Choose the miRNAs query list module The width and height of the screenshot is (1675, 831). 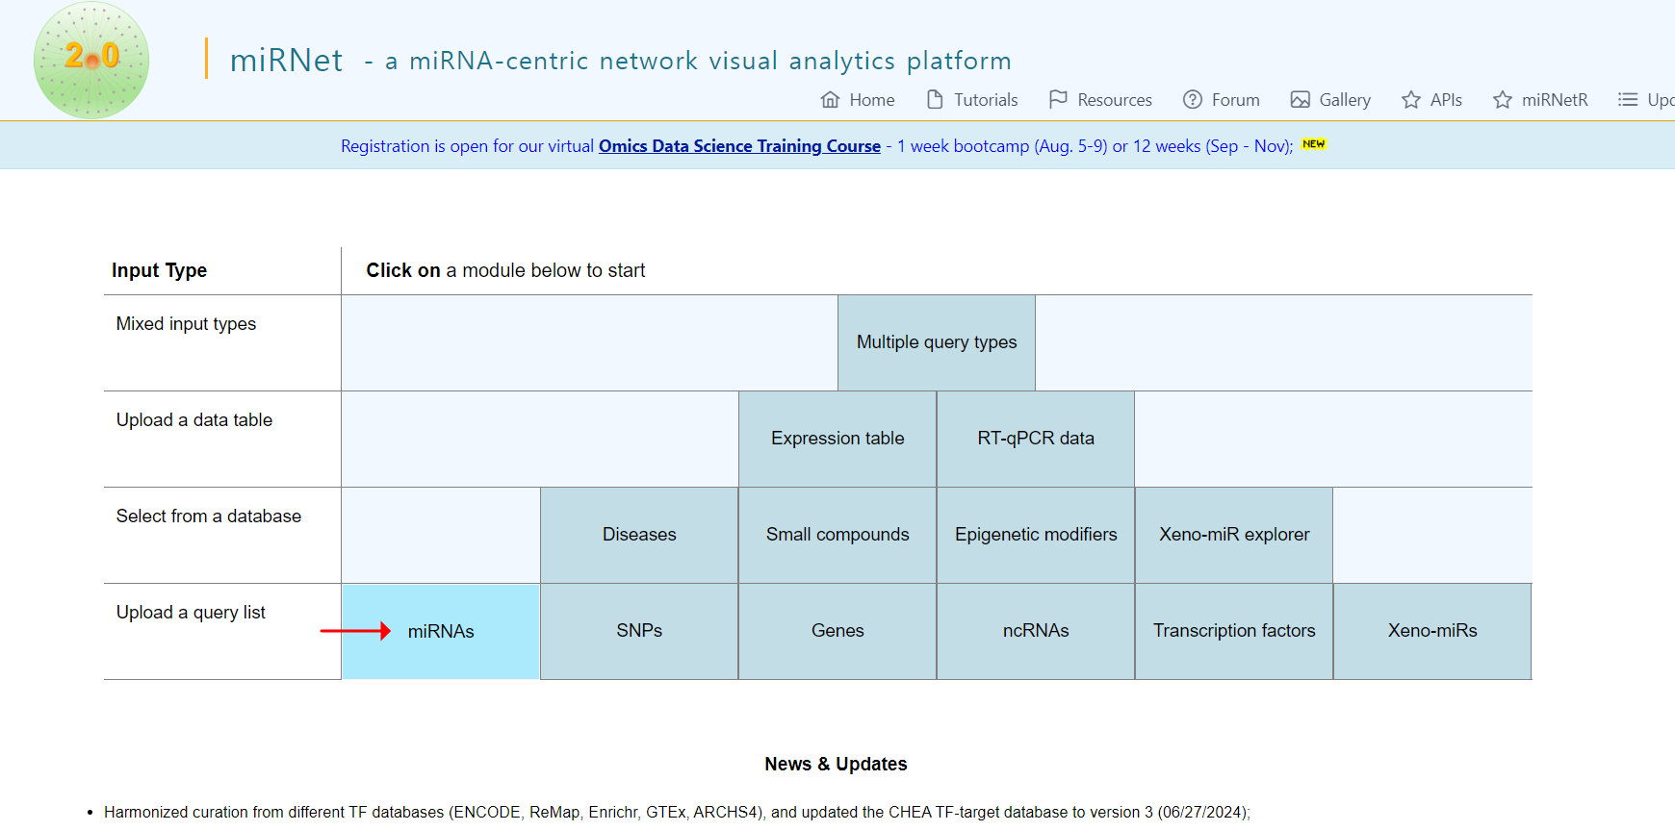coord(441,631)
